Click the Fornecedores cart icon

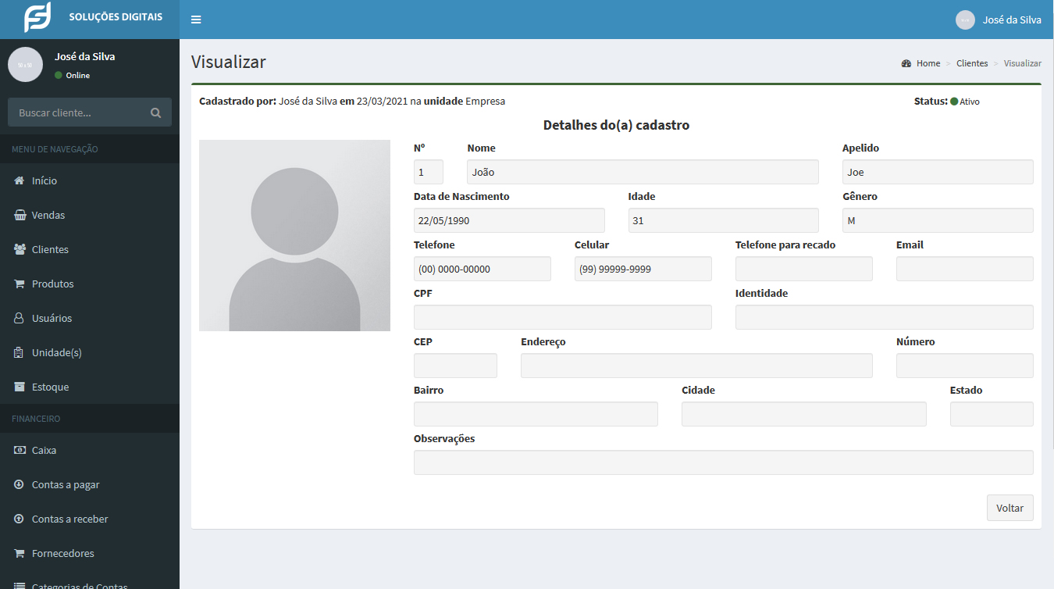pyautogui.click(x=20, y=553)
